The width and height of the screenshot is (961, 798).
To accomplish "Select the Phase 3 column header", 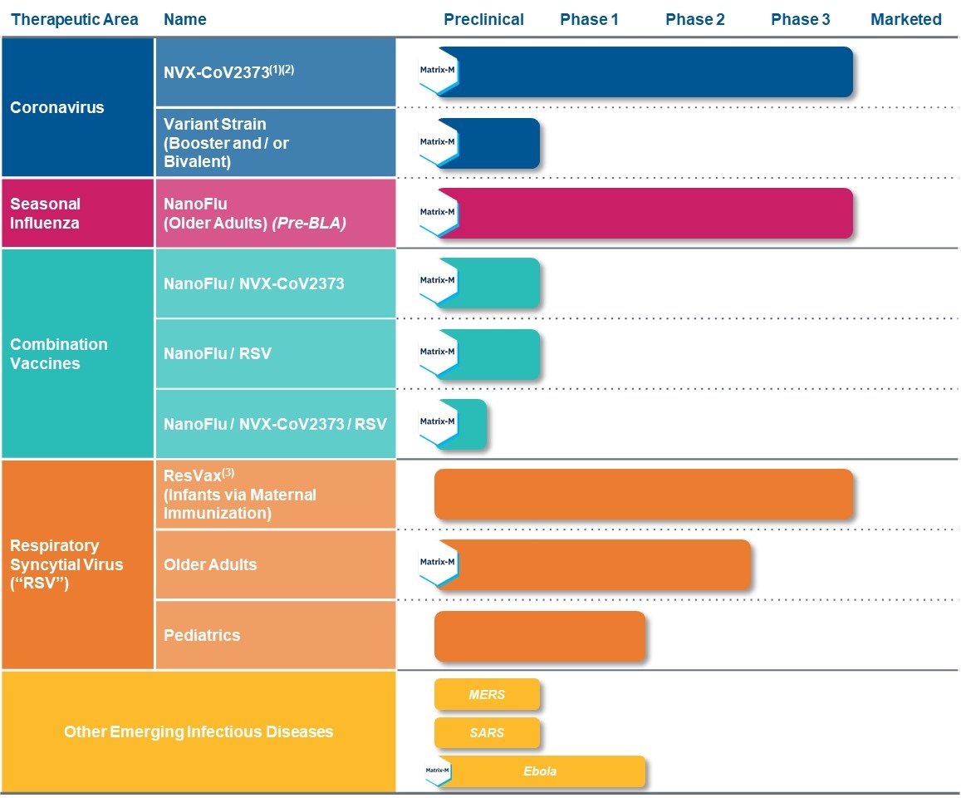I will point(800,19).
